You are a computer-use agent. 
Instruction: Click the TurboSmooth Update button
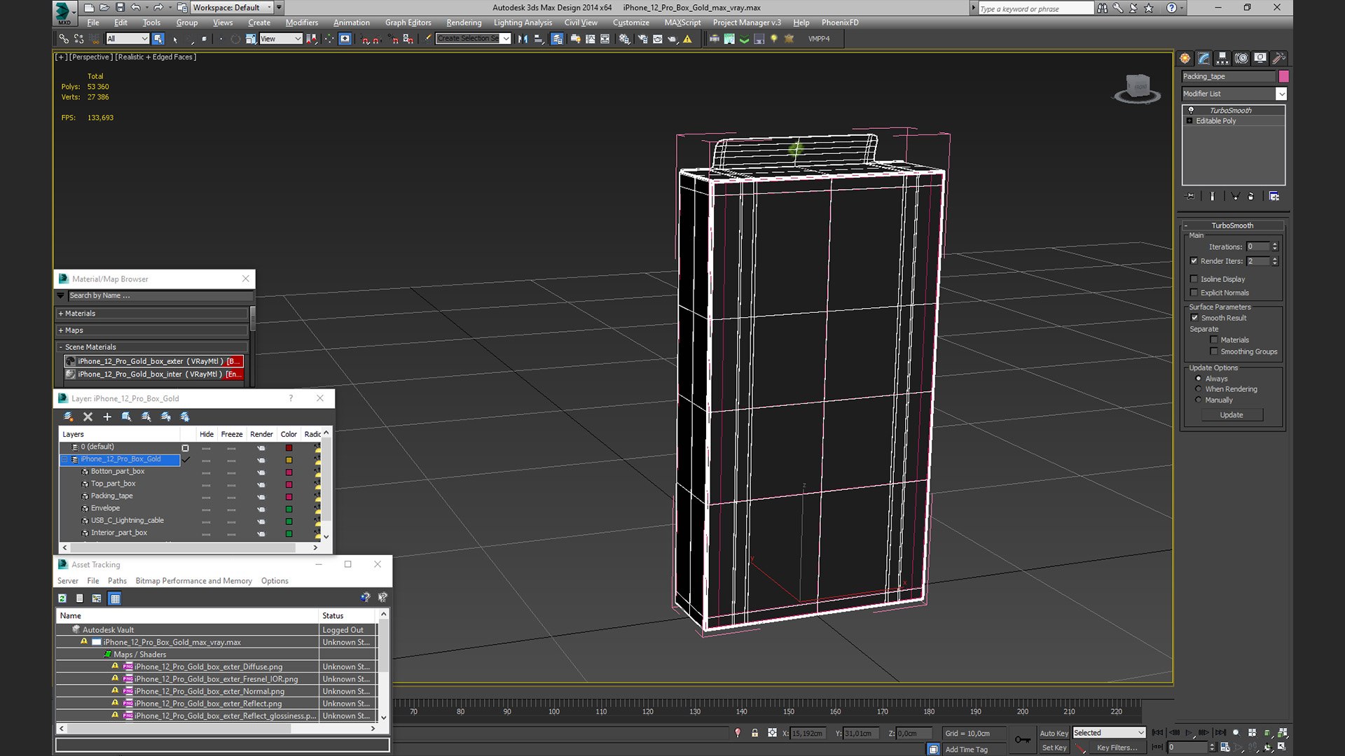tap(1231, 415)
